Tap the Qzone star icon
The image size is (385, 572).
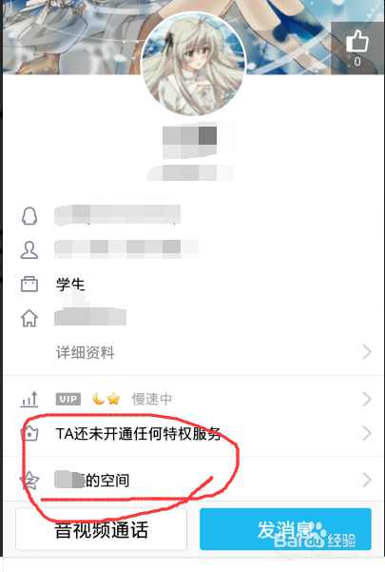tap(29, 480)
